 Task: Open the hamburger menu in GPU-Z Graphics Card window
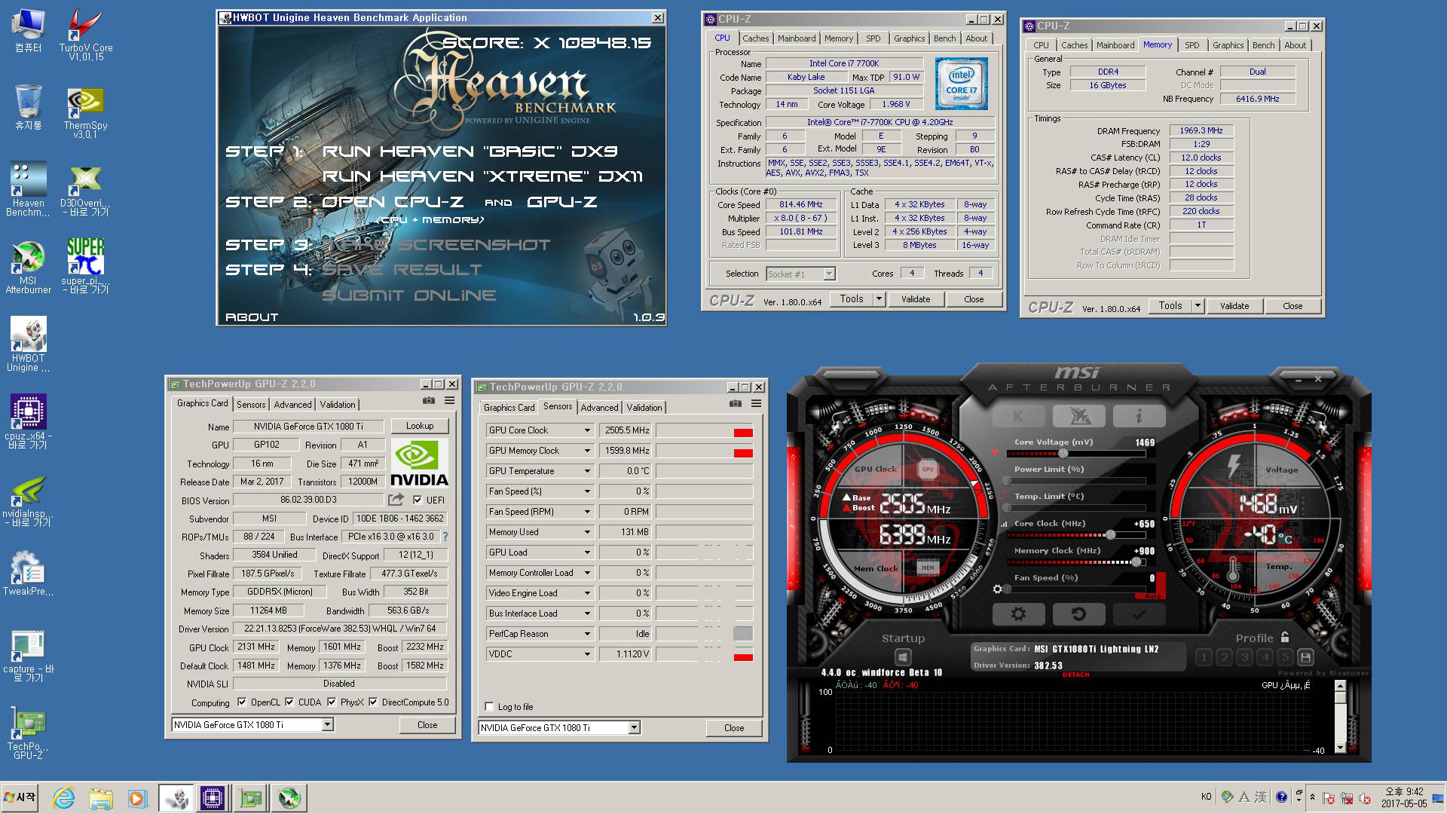click(x=449, y=401)
